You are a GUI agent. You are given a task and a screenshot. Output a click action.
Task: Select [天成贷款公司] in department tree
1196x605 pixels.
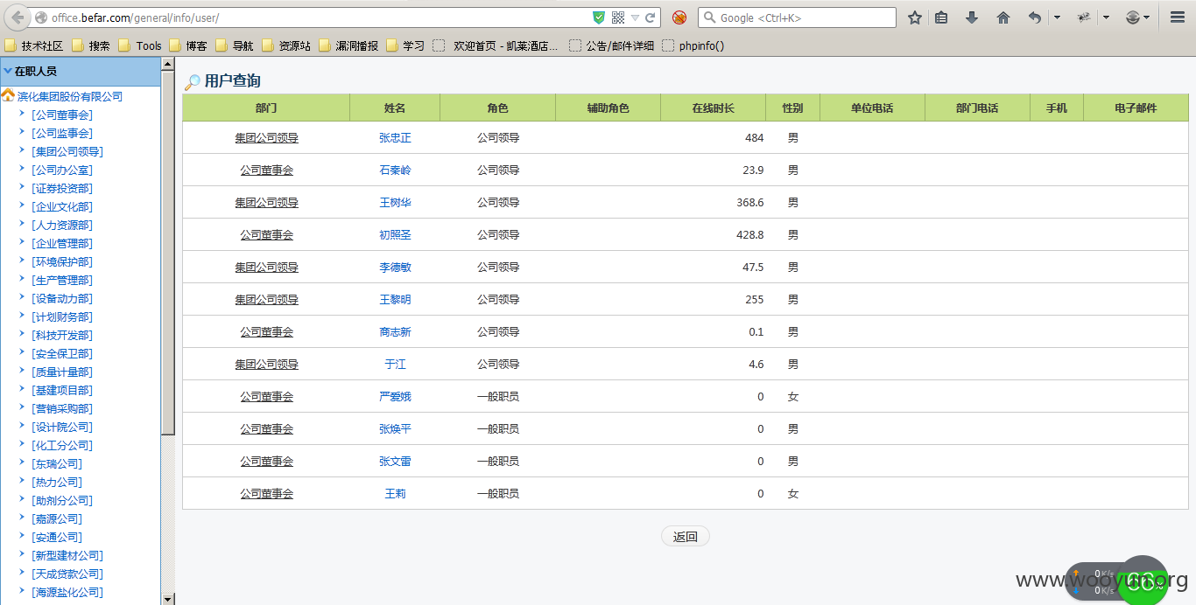coord(67,574)
